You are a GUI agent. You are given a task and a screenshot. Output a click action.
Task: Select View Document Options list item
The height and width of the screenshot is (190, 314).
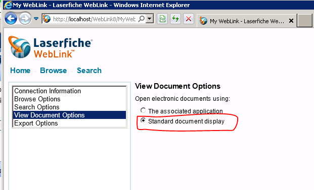[x=69, y=115]
